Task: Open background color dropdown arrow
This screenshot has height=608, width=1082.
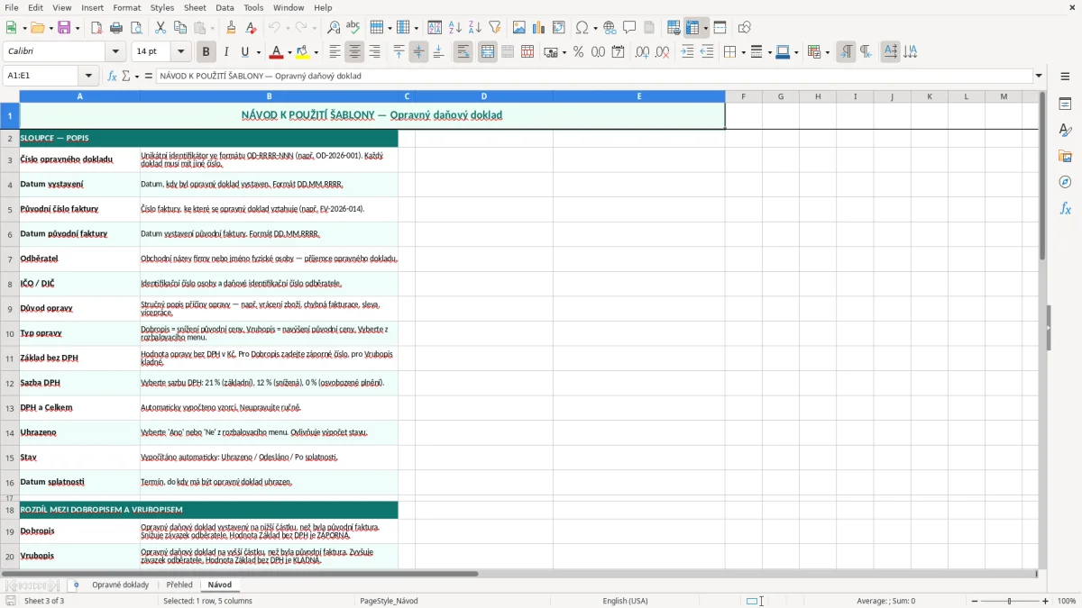Action: click(316, 52)
